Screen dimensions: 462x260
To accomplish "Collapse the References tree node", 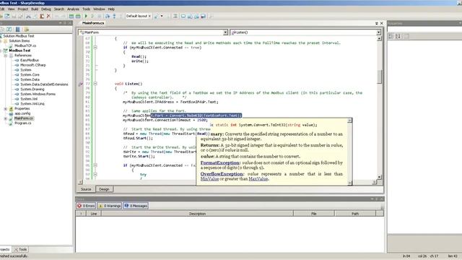I will click(x=5, y=56).
